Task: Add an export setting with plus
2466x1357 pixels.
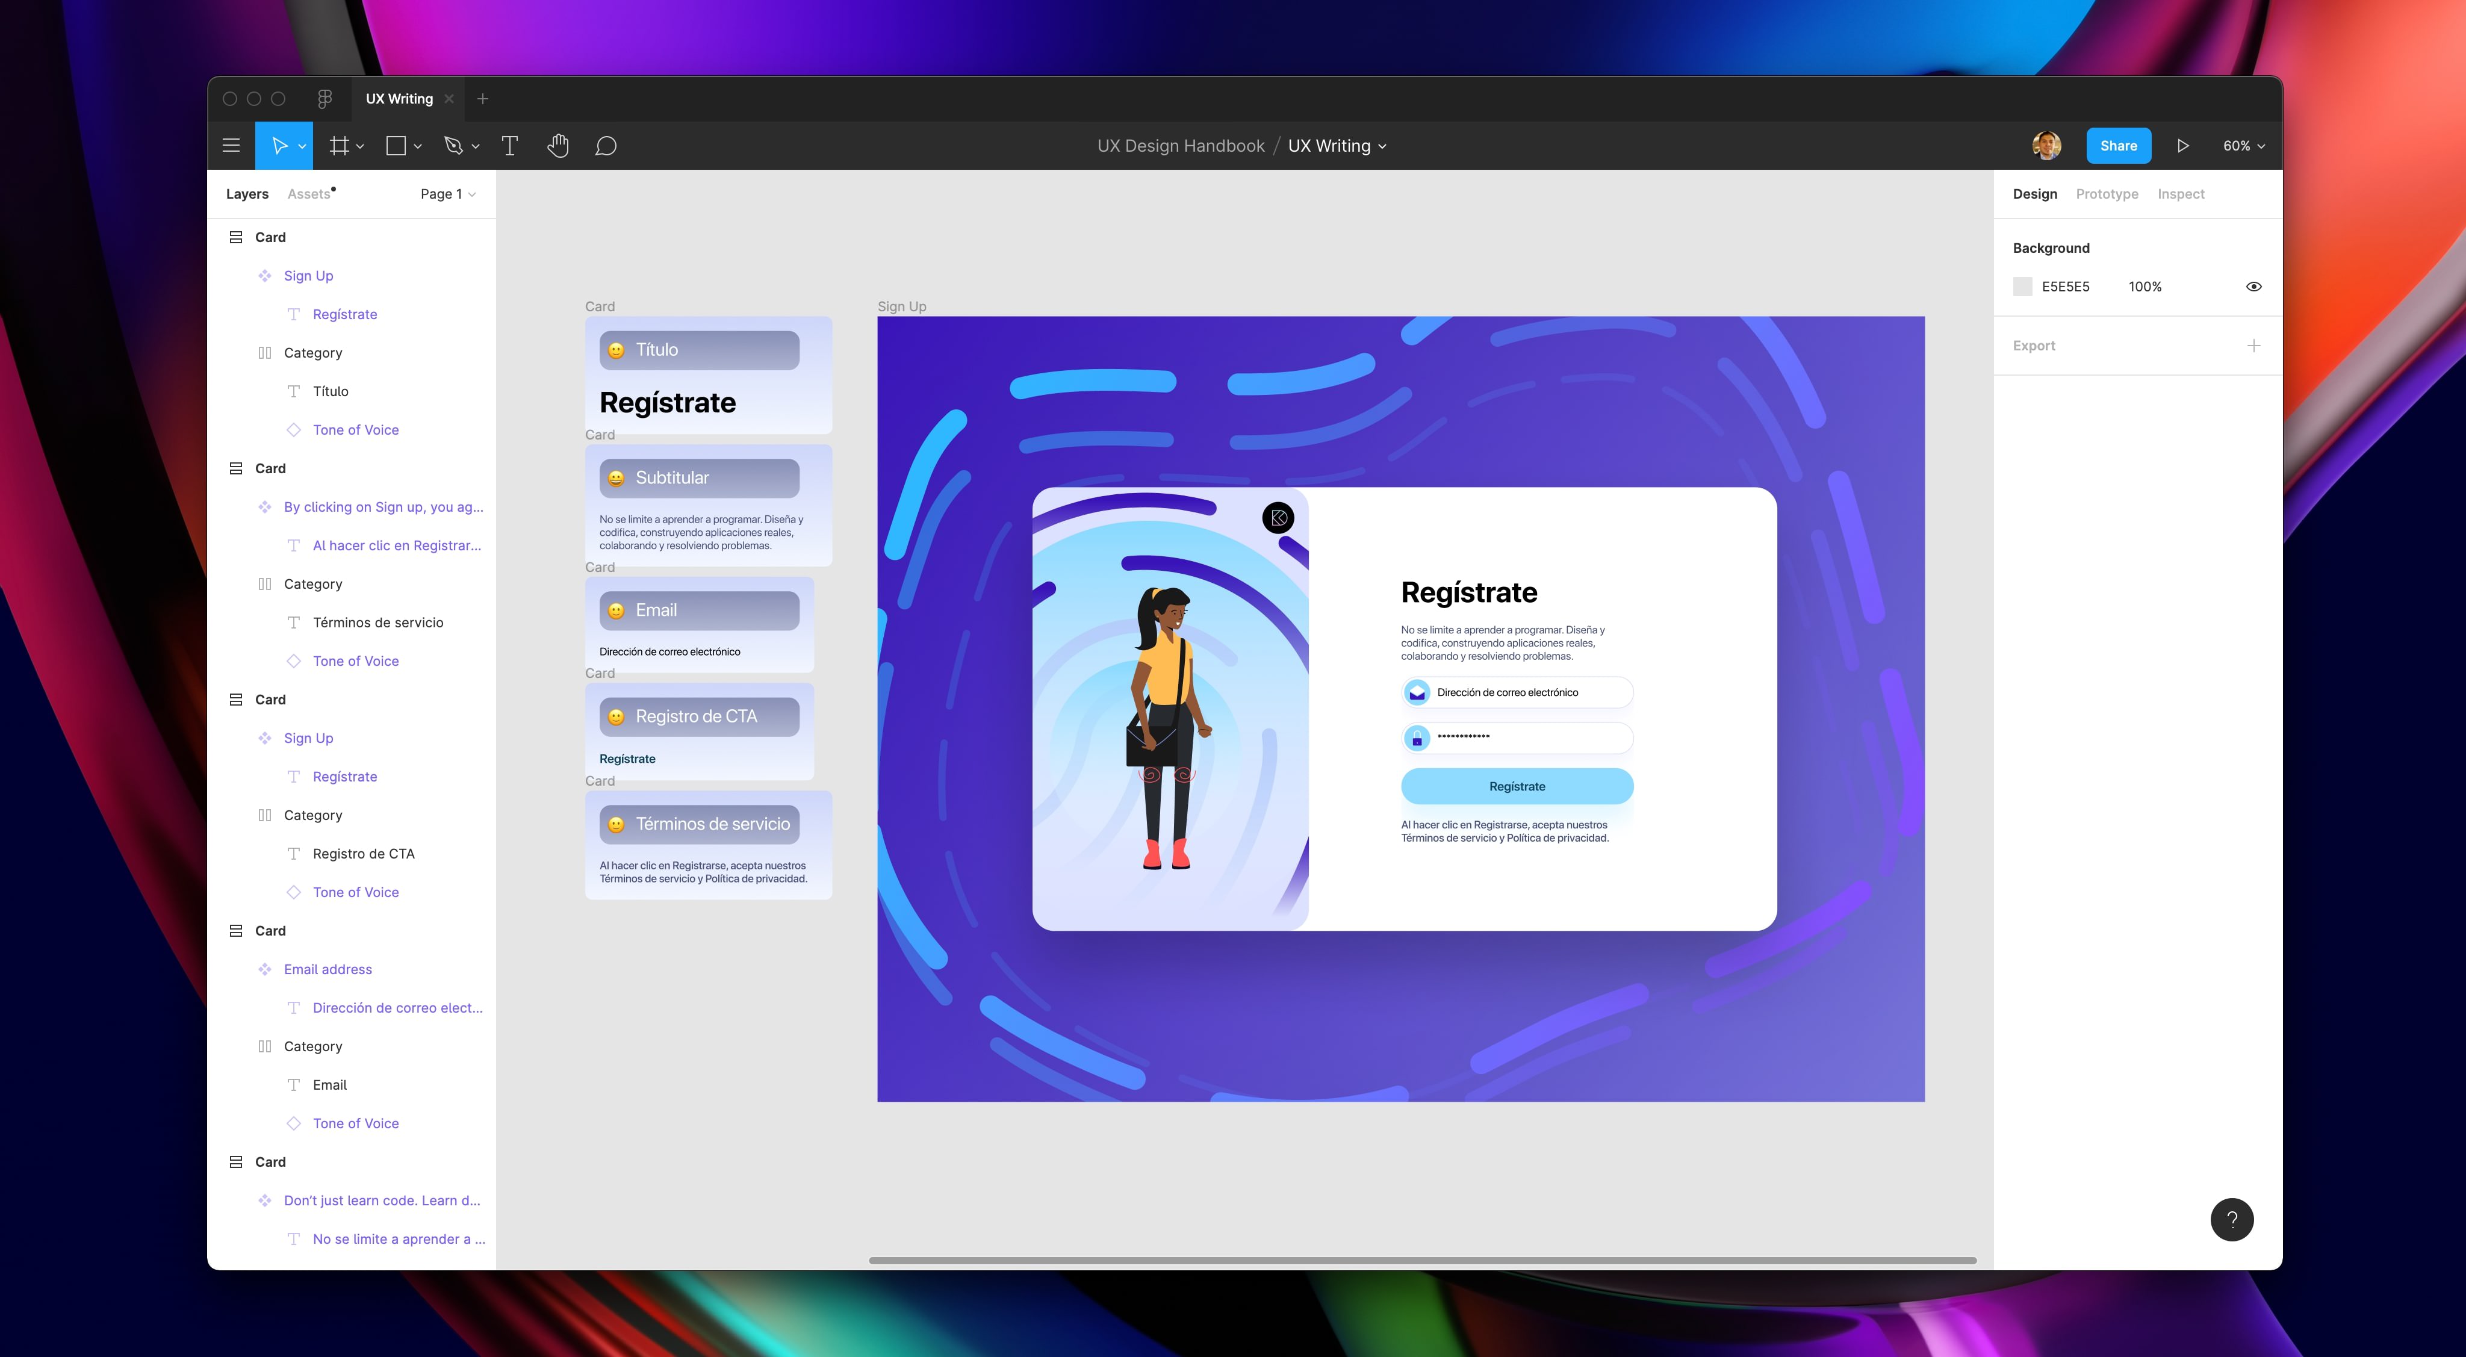Action: pyautogui.click(x=2253, y=346)
